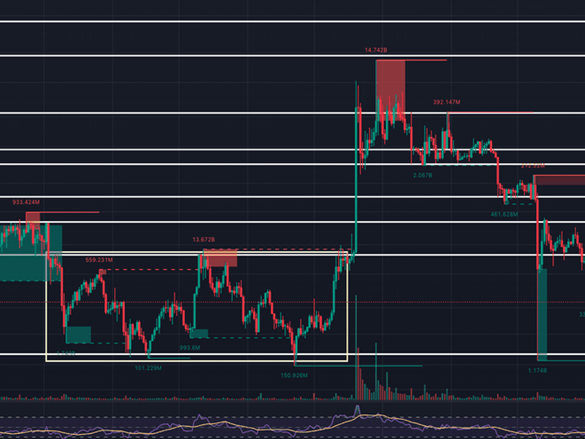Click the small red zone under 933.424M
Viewport: 585px width, 439px height.
tap(33, 217)
